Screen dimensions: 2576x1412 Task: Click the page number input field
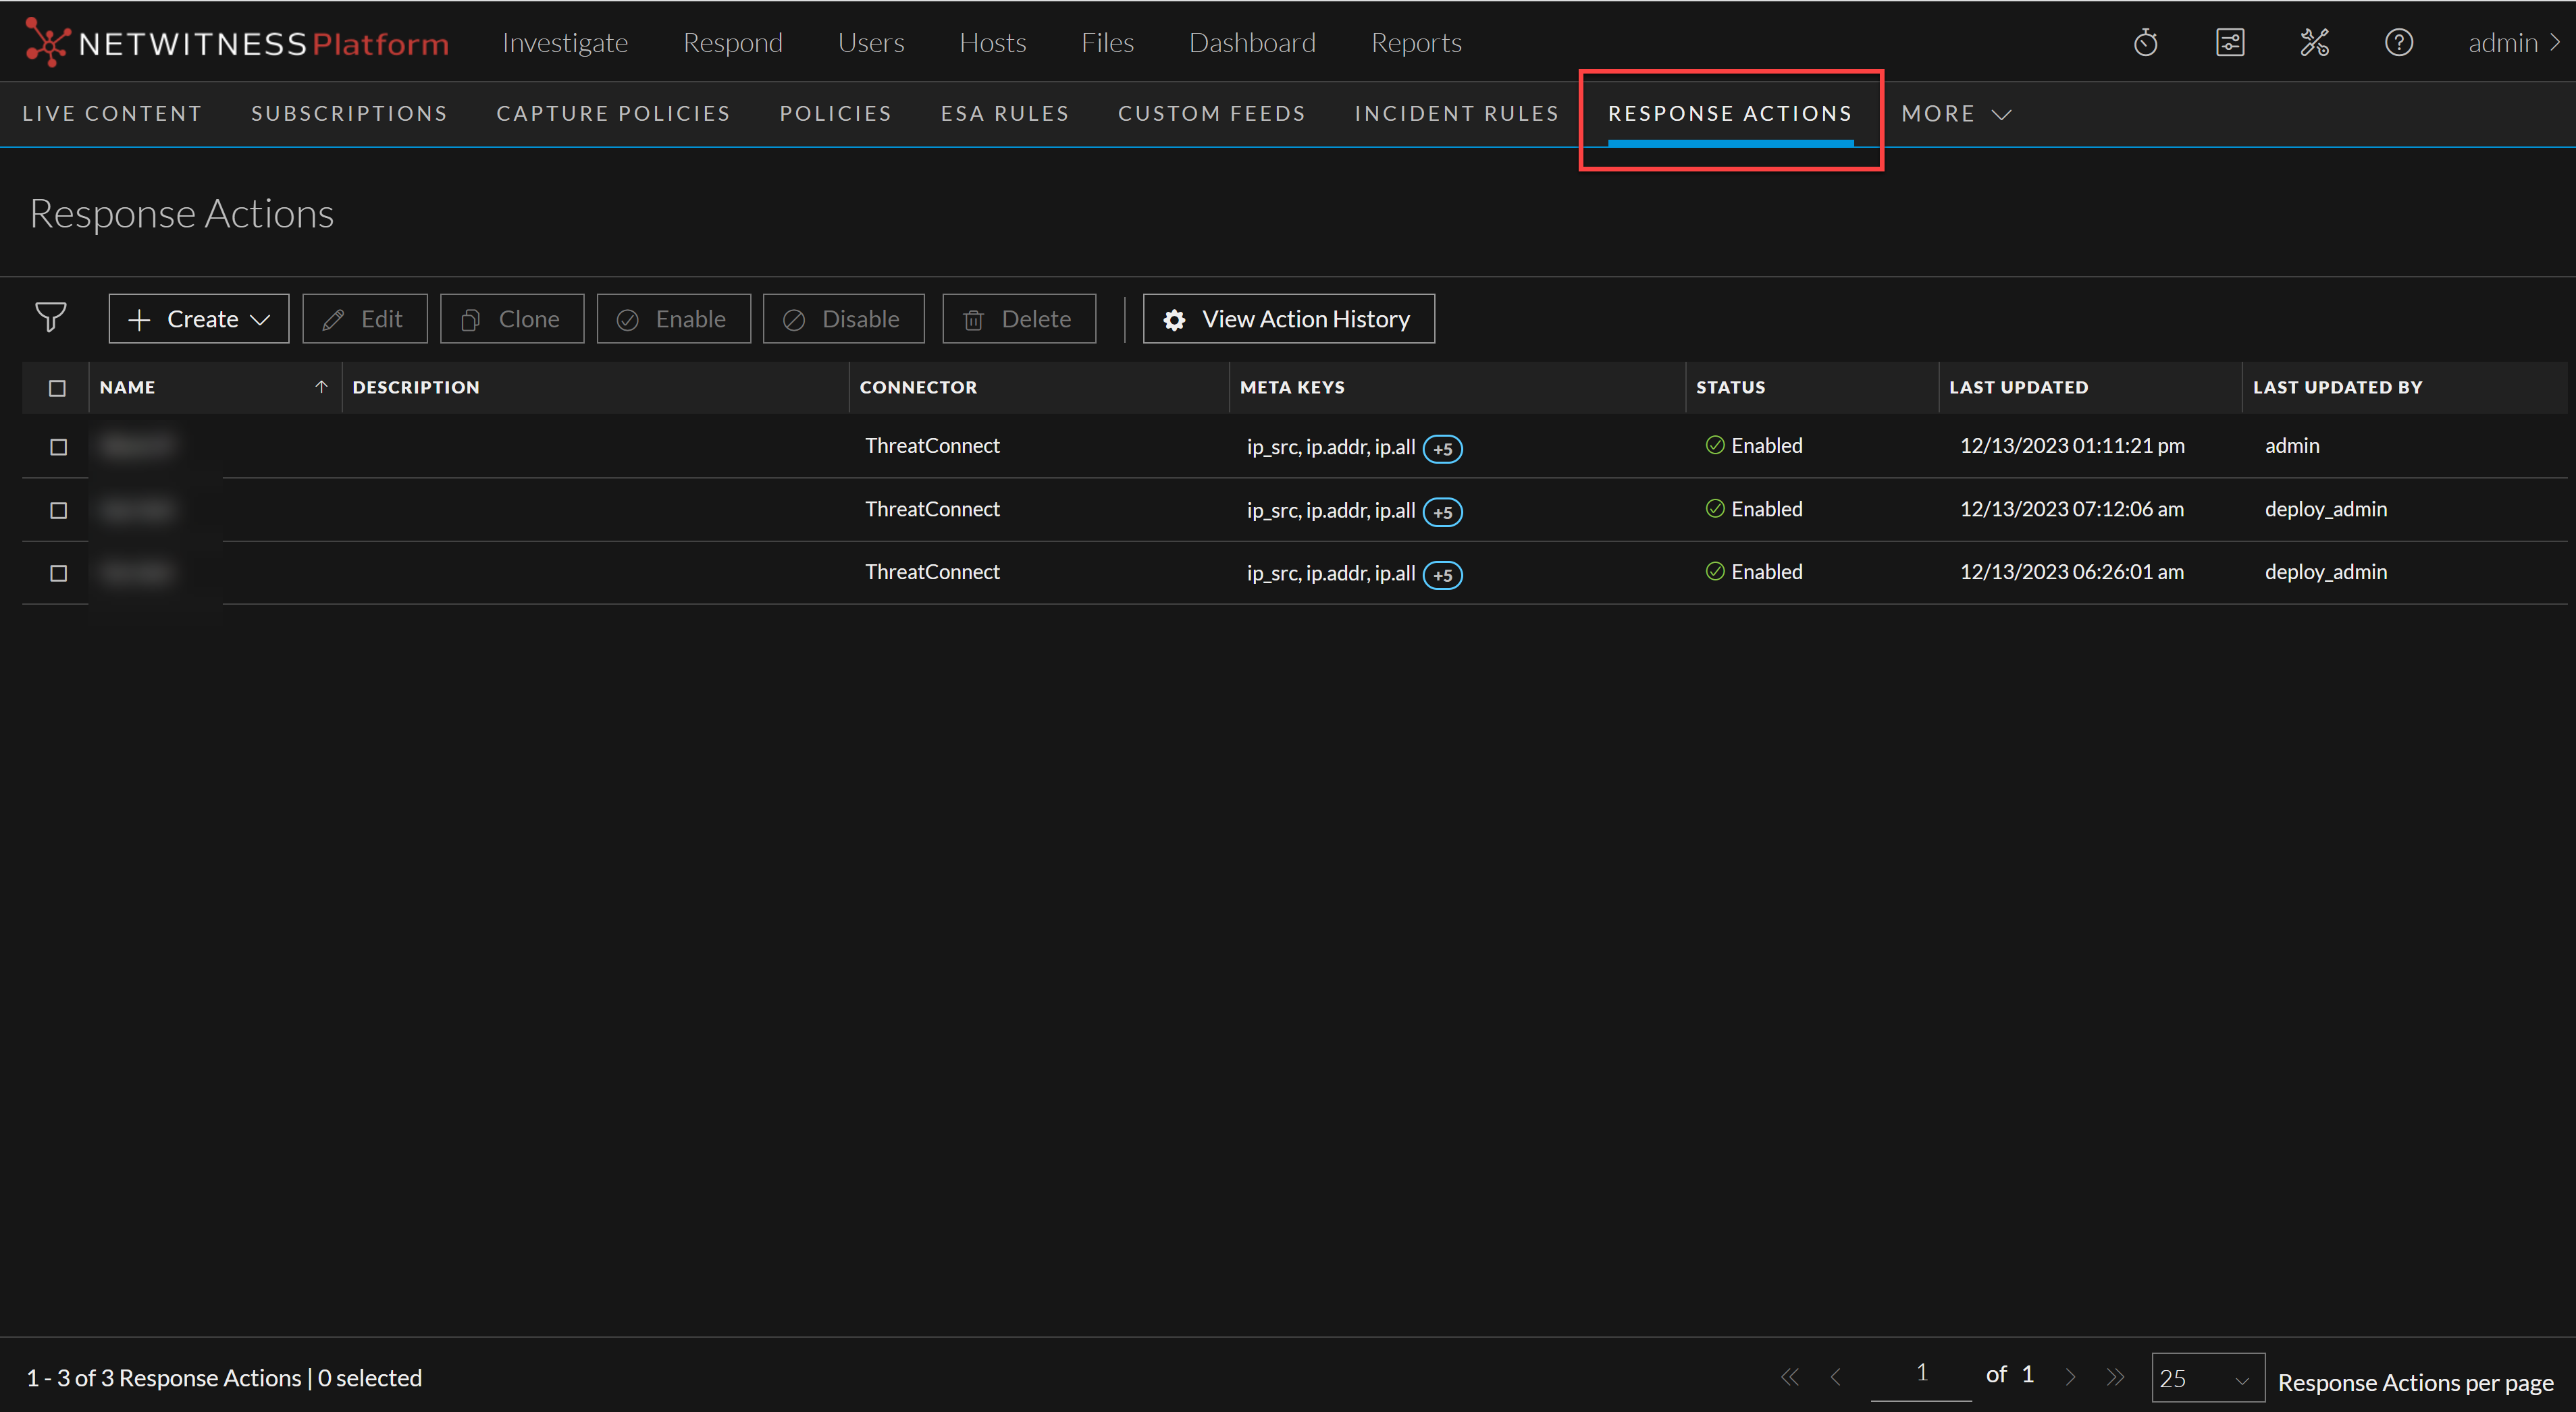(x=1920, y=1374)
